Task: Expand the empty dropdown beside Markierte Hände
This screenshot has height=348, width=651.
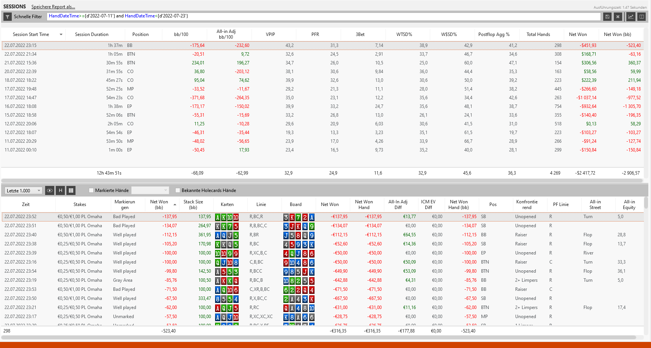Action: 150,190
